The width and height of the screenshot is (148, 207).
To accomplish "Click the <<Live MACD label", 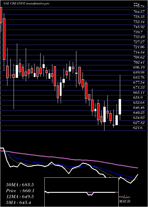I will pyautogui.click(x=125, y=199).
